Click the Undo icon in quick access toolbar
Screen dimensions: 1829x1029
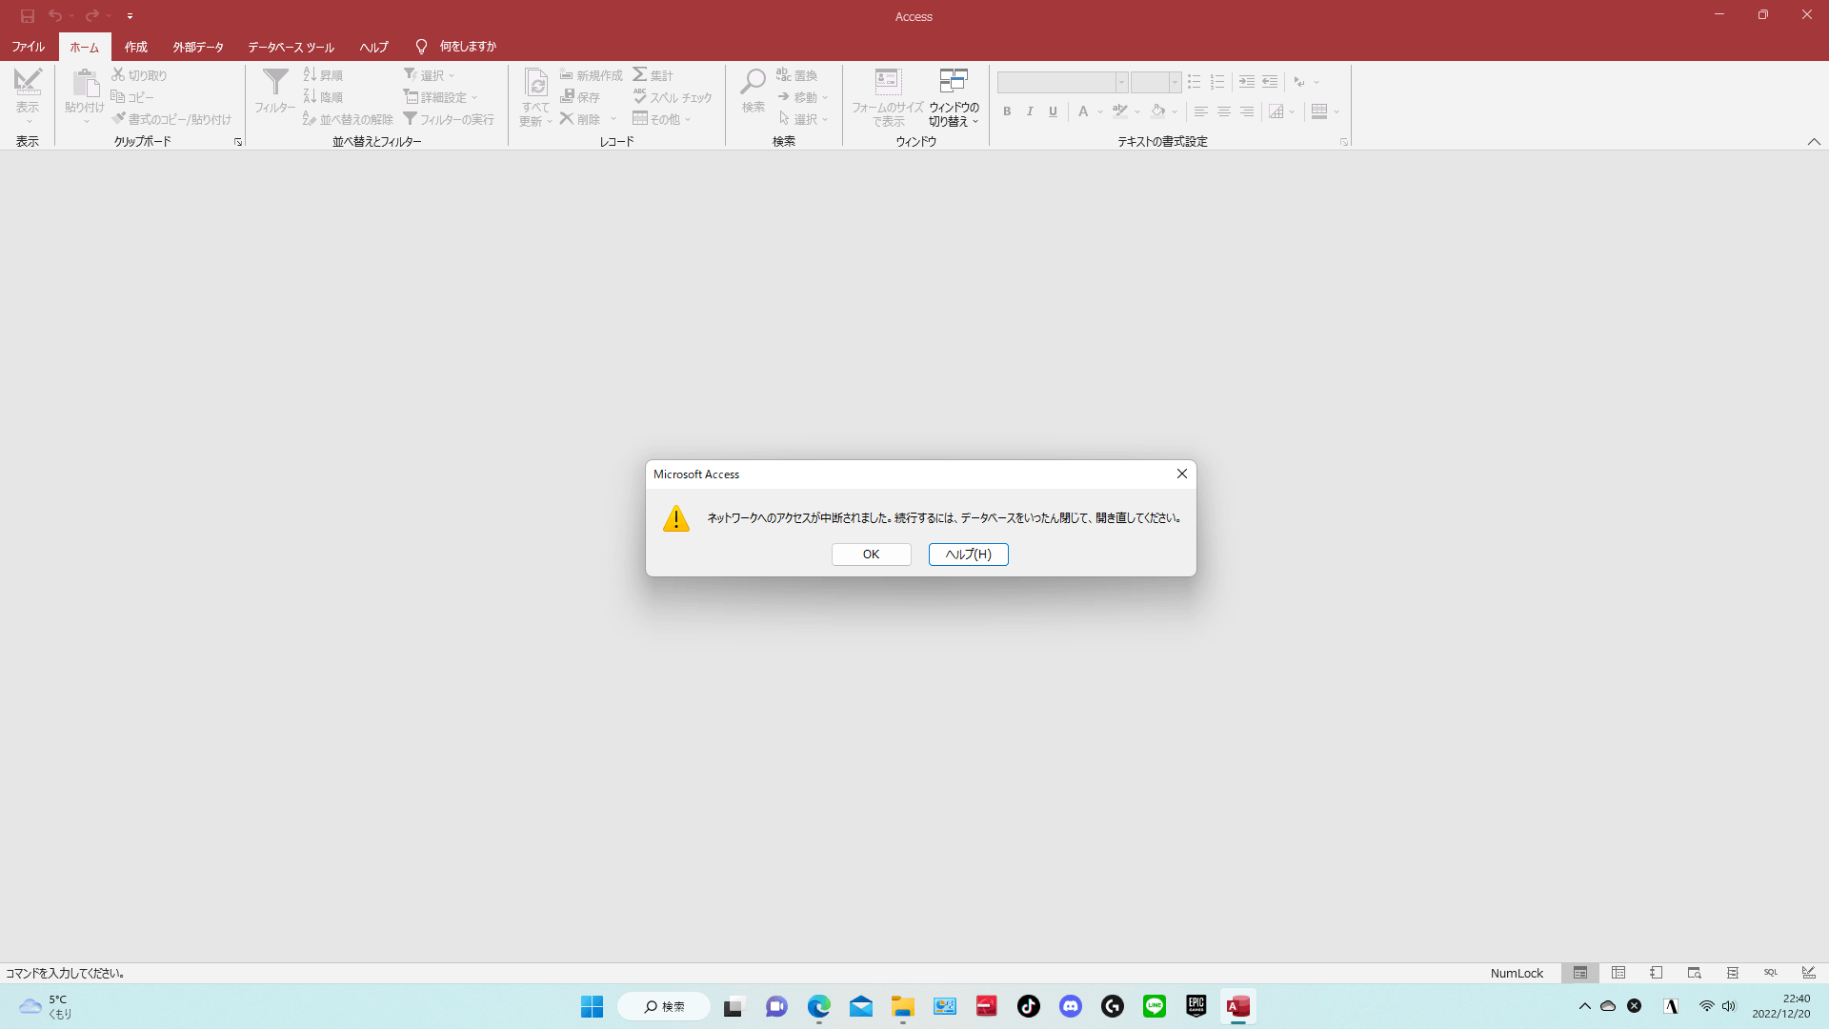coord(55,16)
